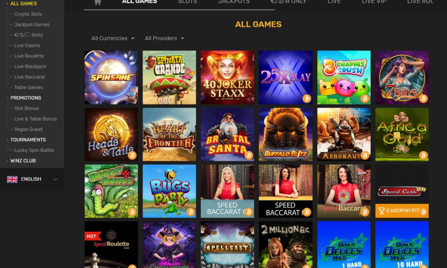The width and height of the screenshot is (447, 268).
Task: Go to the home icon tab
Action: click(97, 2)
